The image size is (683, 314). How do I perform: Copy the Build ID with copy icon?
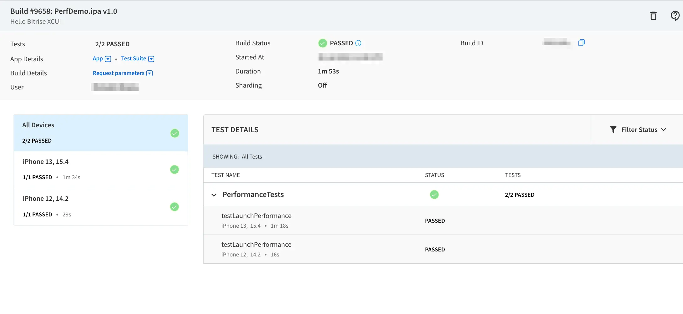[x=581, y=43]
